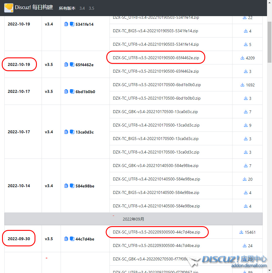Click download icon for DZX-TC_UTF8-v3.5 44c7d4be zip

pos(245,245)
